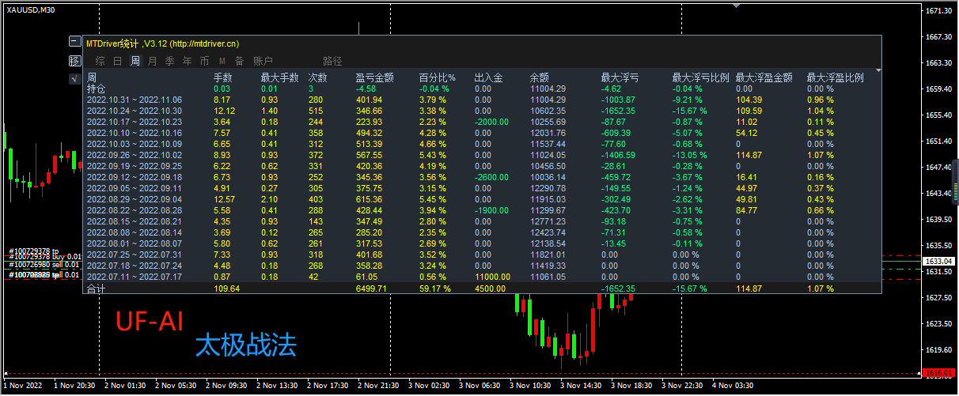This screenshot has height=396, width=959.
Task: Click the XAUUSD,M30 chart title
Action: (x=30, y=10)
